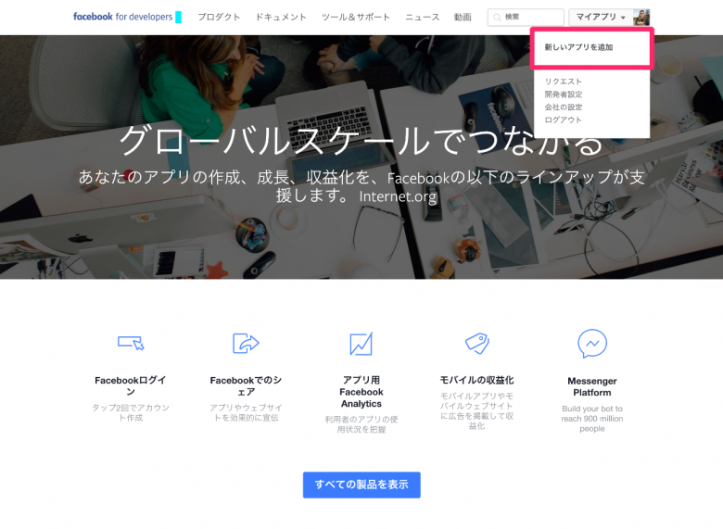Open the プロダクト menu
The width and height of the screenshot is (723, 529).
pos(219,17)
